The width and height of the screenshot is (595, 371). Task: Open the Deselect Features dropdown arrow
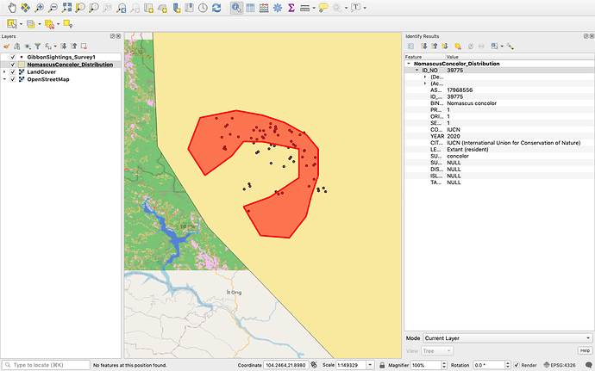tap(58, 24)
